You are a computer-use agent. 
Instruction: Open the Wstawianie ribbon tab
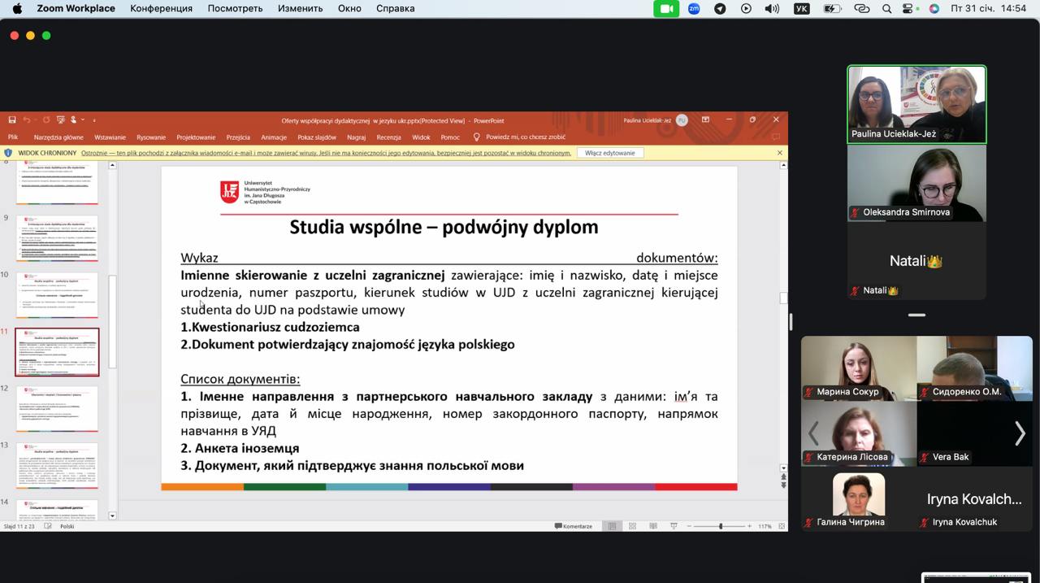[110, 137]
